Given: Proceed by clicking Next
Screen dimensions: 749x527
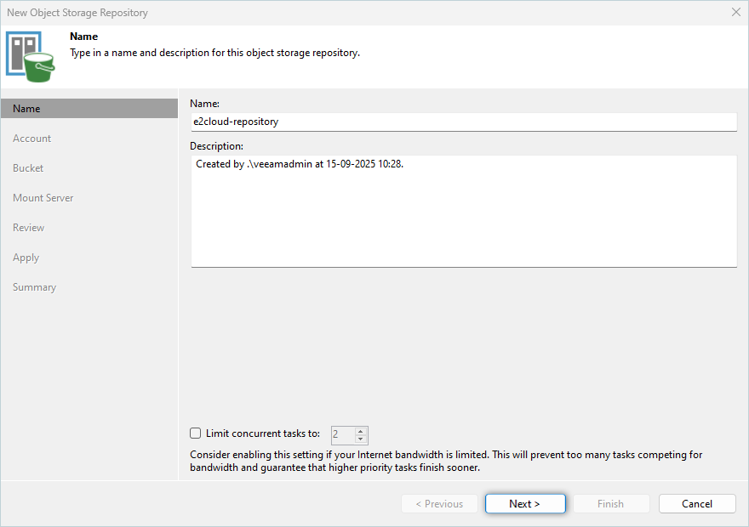Looking at the screenshot, I should (x=524, y=504).
